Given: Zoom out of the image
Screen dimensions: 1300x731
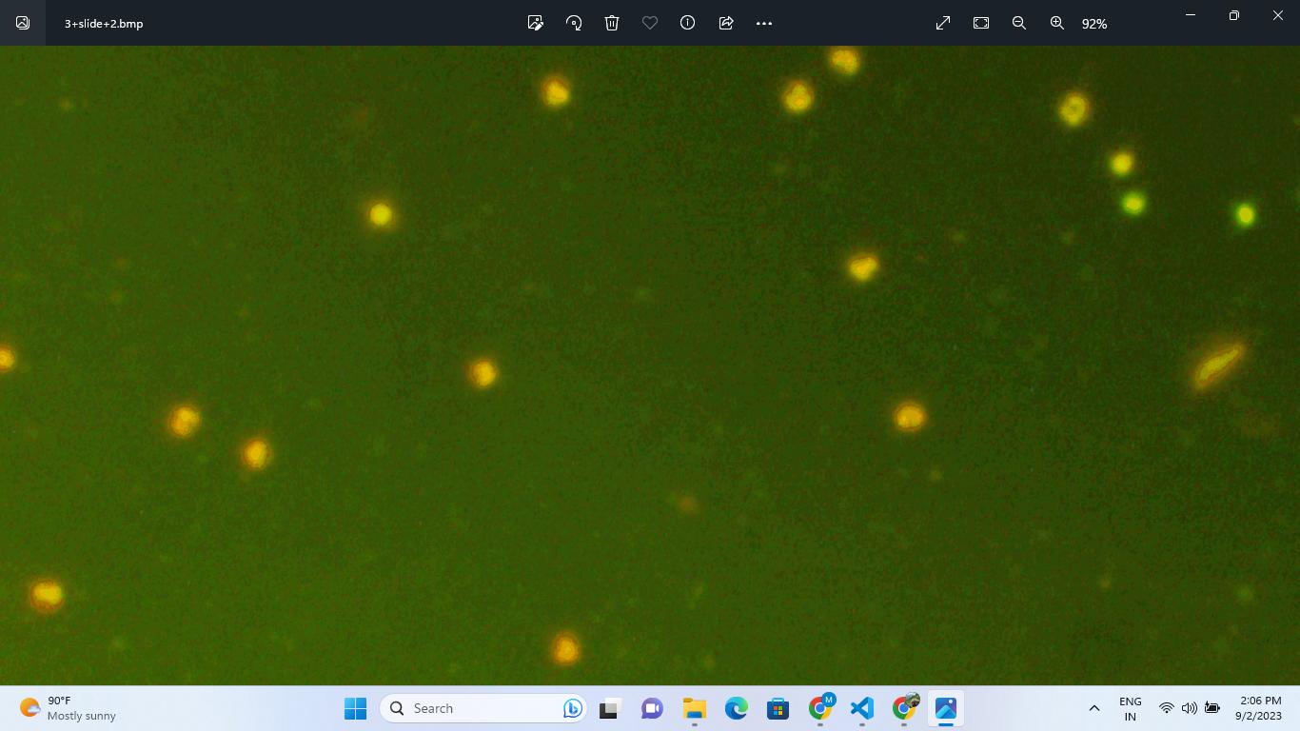Looking at the screenshot, I should click(1019, 23).
